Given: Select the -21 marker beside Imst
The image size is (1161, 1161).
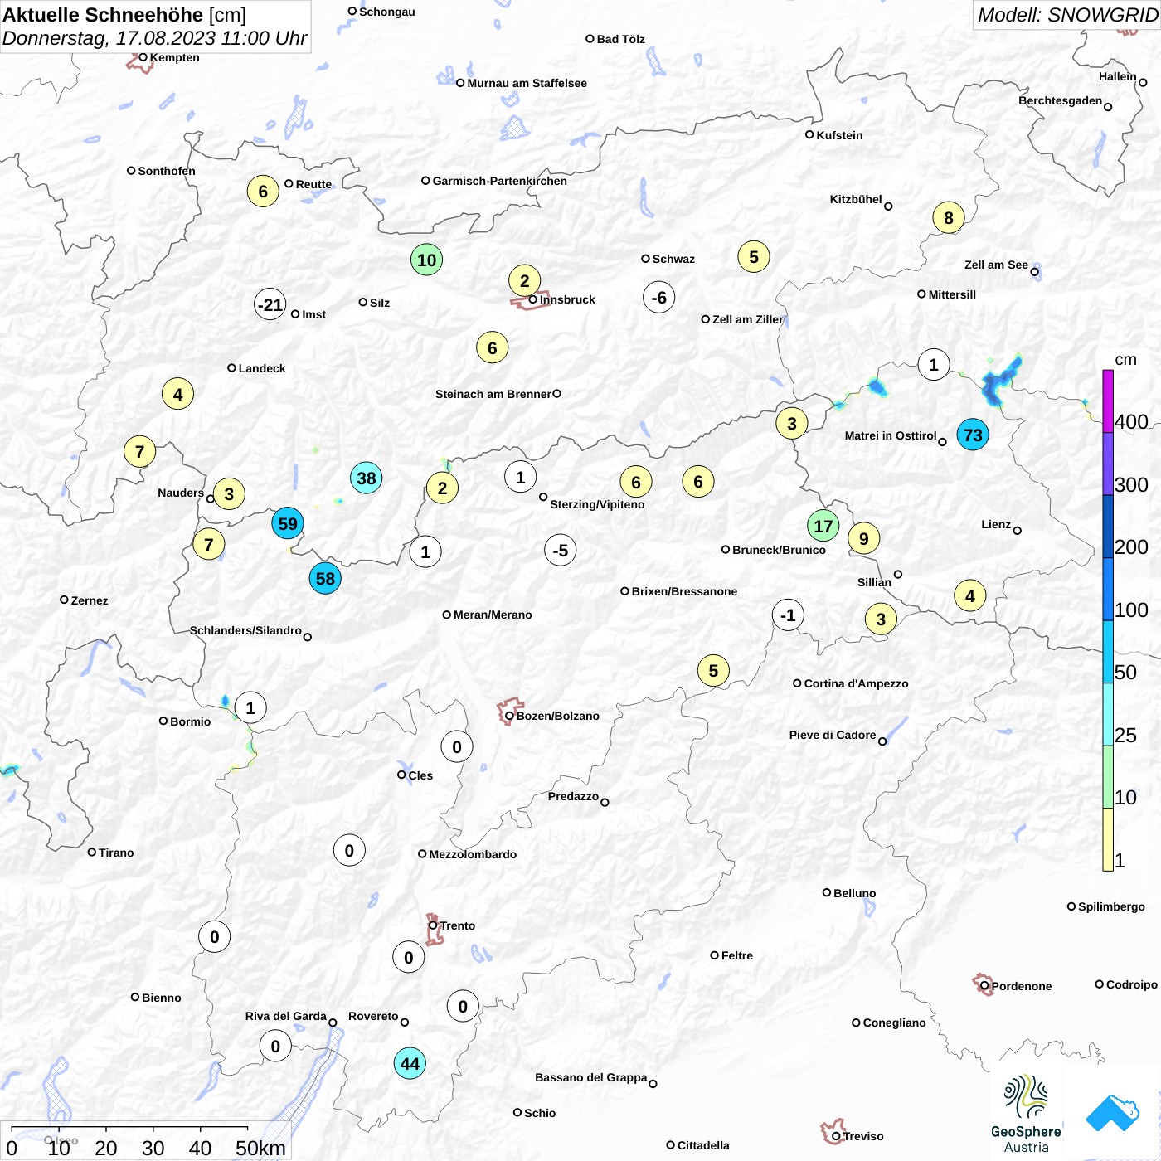Looking at the screenshot, I should click(270, 305).
